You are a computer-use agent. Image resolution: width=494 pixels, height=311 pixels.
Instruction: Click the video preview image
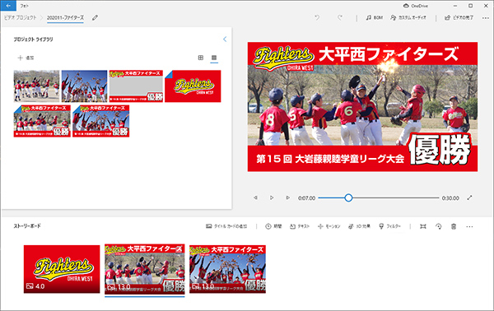click(362, 107)
